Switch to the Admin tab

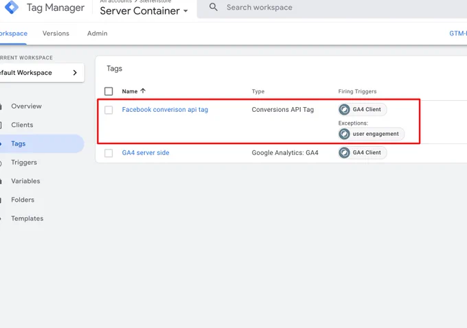tap(98, 34)
